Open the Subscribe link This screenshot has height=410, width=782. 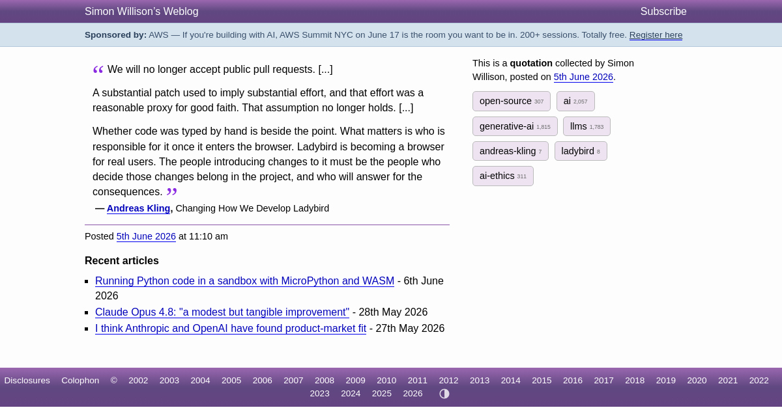(663, 12)
